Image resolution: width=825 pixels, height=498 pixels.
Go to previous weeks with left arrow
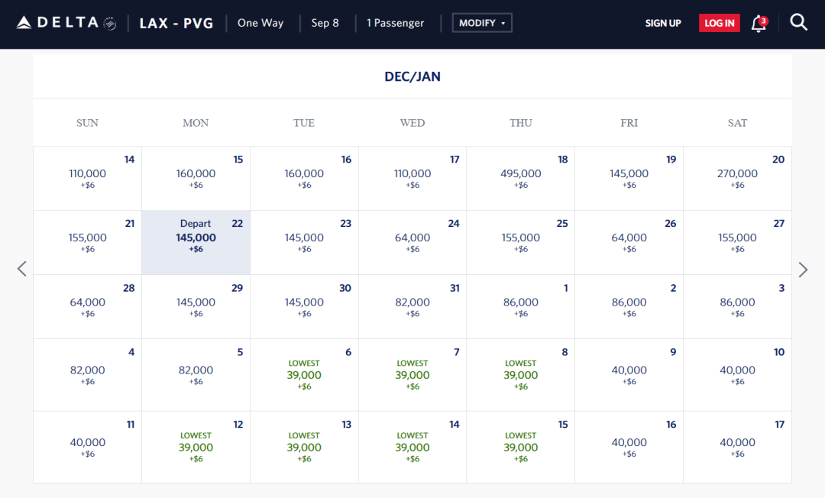pos(22,269)
